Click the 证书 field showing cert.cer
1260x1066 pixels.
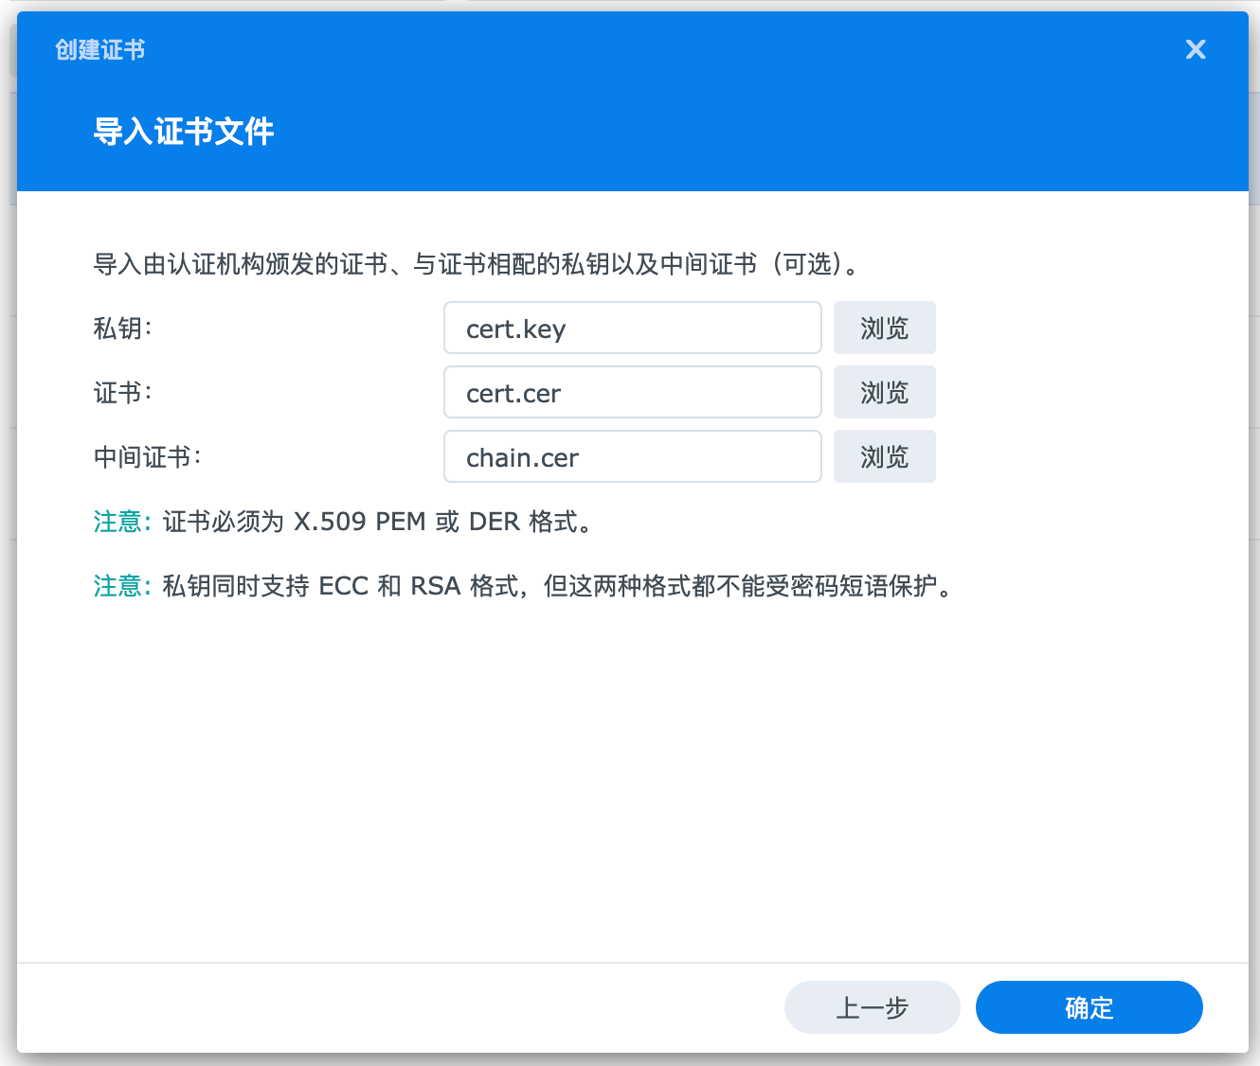pyautogui.click(x=632, y=393)
